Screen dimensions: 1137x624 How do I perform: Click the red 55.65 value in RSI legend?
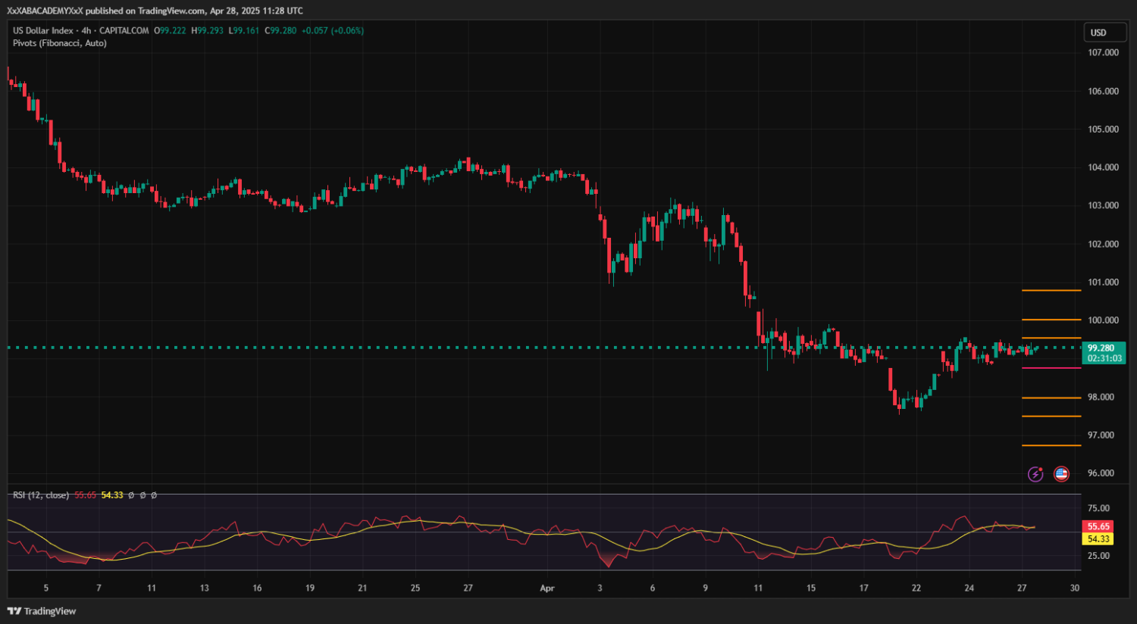pyautogui.click(x=85, y=495)
